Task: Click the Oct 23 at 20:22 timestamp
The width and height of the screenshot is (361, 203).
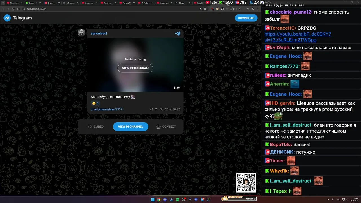Action: coord(170,109)
